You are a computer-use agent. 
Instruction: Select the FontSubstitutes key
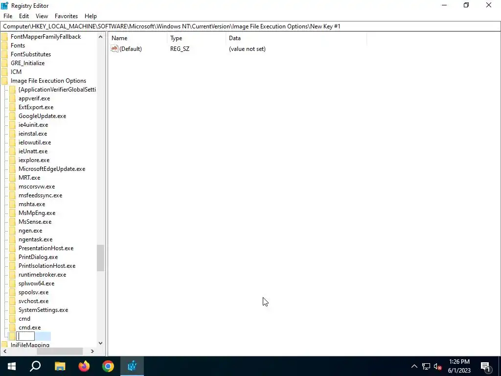point(31,54)
